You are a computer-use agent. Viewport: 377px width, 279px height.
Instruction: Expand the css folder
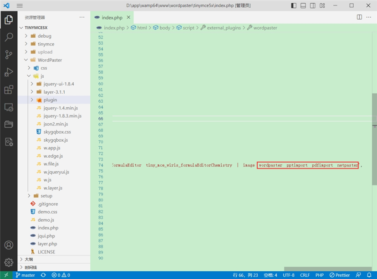(54, 68)
